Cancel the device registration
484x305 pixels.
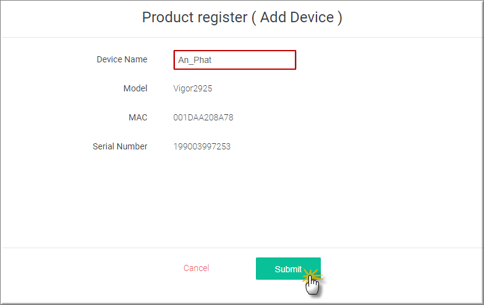coord(196,268)
